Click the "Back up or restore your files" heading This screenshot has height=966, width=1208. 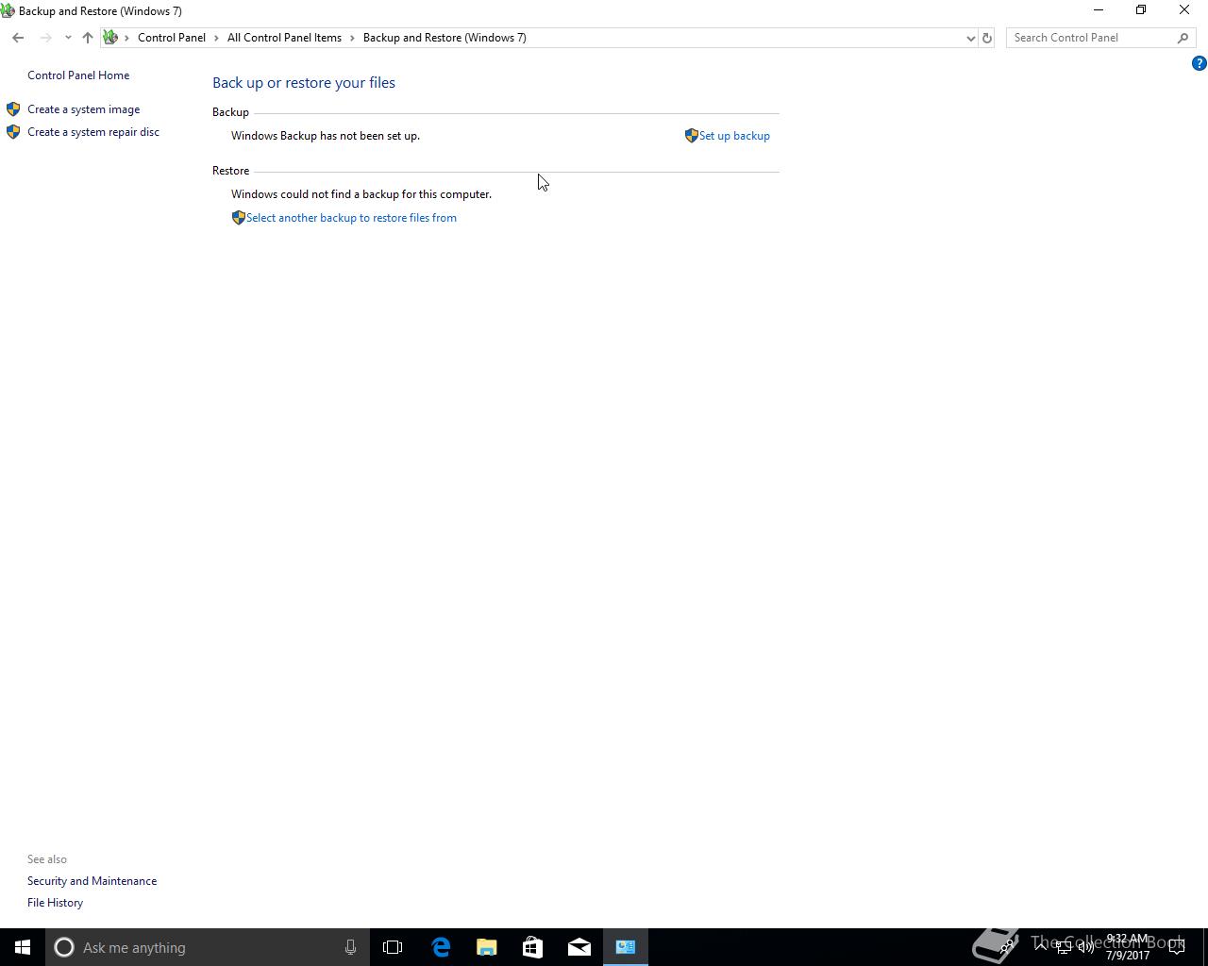[x=304, y=83]
